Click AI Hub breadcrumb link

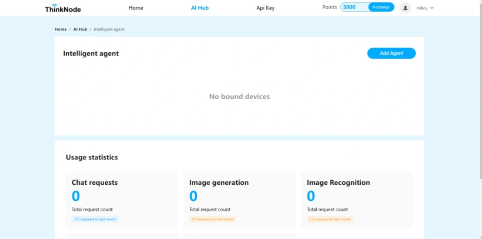80,29
